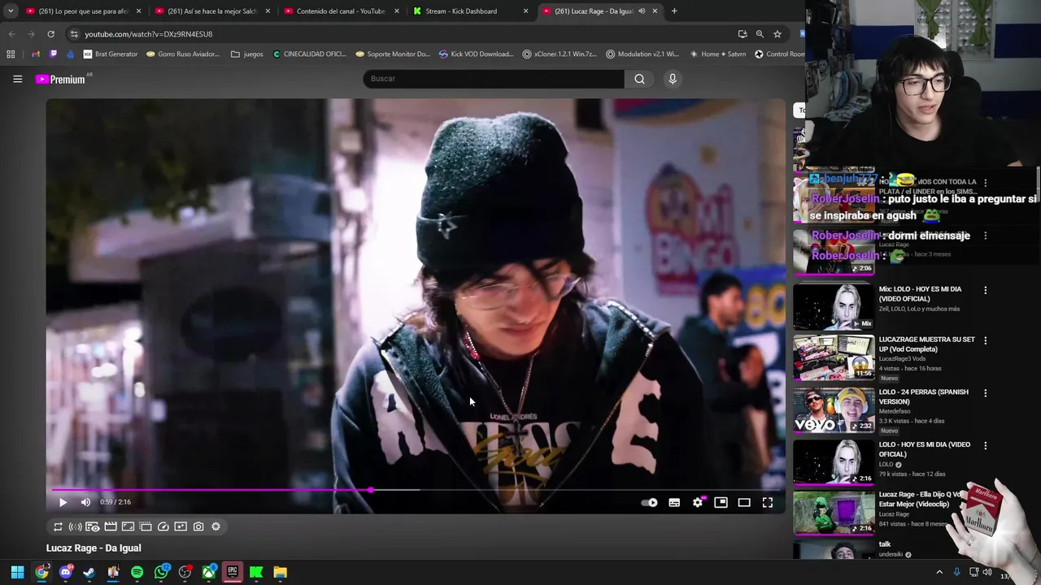This screenshot has width=1041, height=585.
Task: Open the Modulation v2.1 bookmark
Action: pos(642,54)
